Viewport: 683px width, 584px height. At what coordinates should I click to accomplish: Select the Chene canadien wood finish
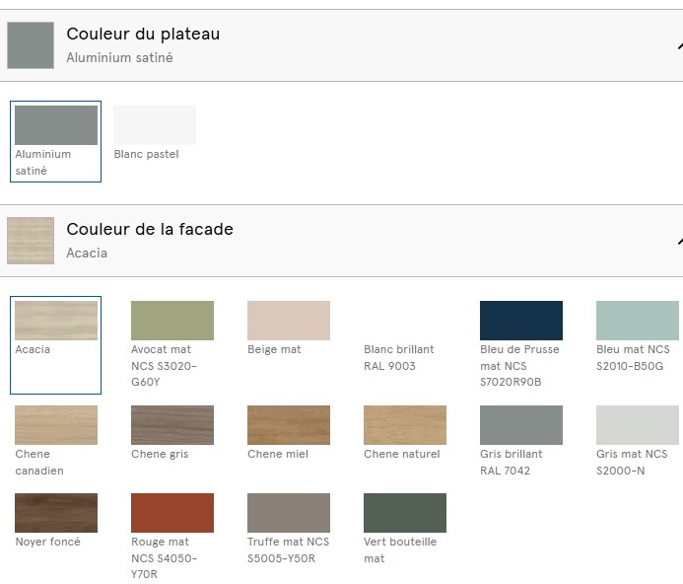[x=56, y=441]
